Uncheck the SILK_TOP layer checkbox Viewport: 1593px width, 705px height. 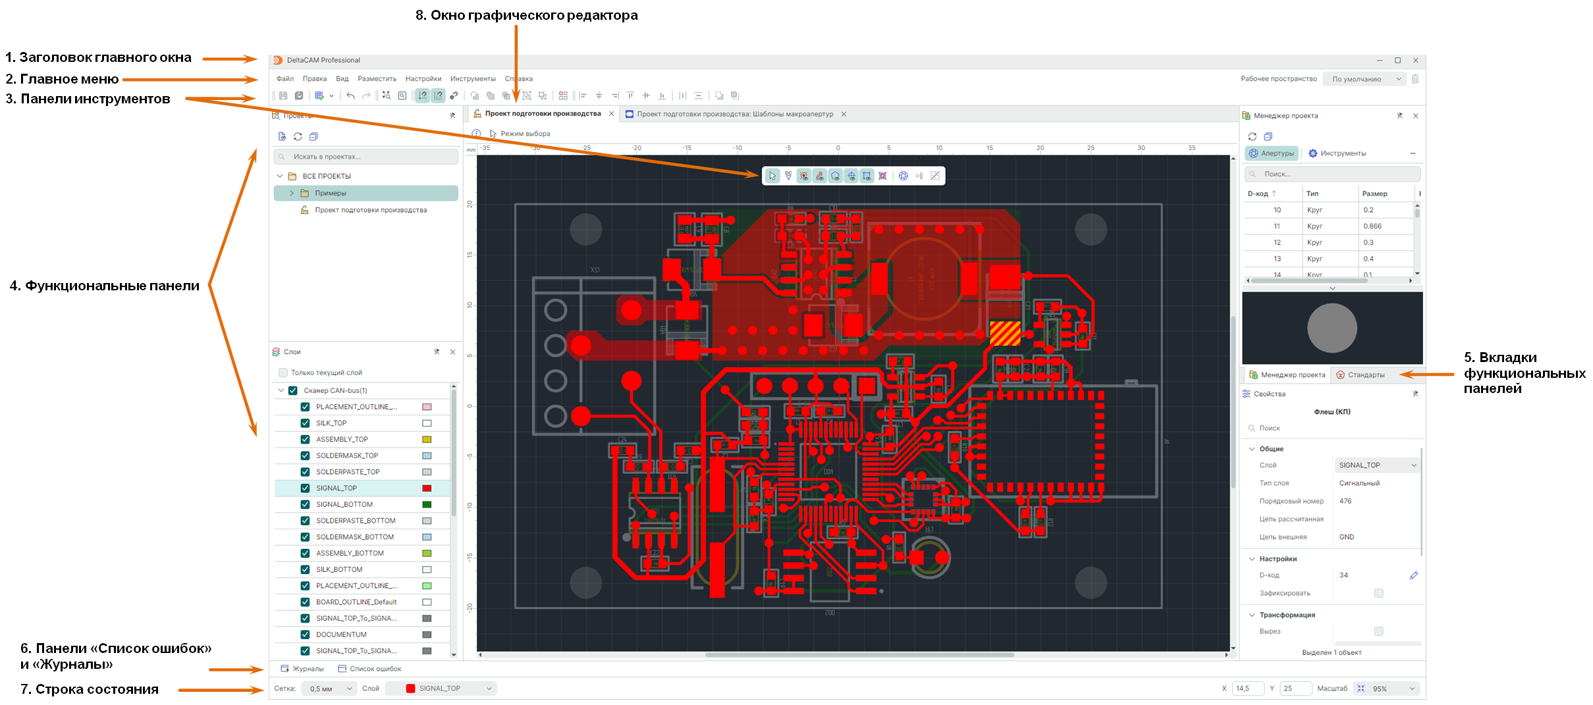pyautogui.click(x=305, y=423)
